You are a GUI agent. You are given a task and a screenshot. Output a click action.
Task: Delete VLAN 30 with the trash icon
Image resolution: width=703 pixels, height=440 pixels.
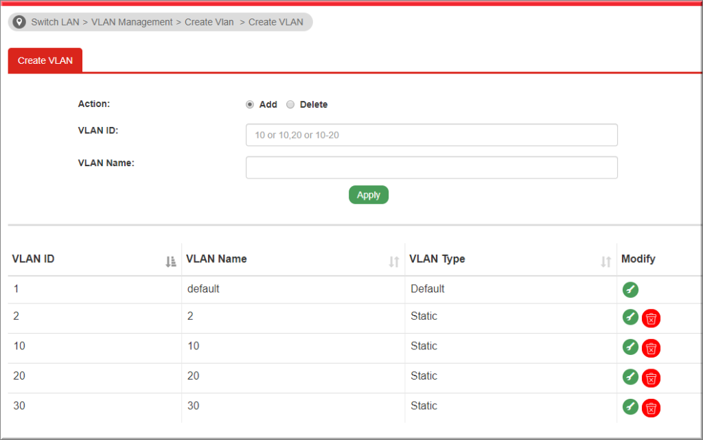click(x=651, y=408)
